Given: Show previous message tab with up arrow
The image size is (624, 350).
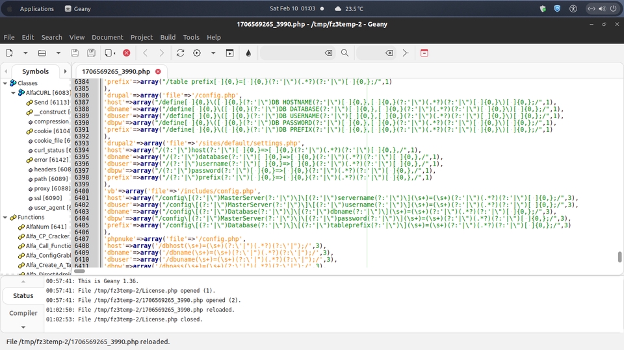Looking at the screenshot, I should (x=23, y=282).
